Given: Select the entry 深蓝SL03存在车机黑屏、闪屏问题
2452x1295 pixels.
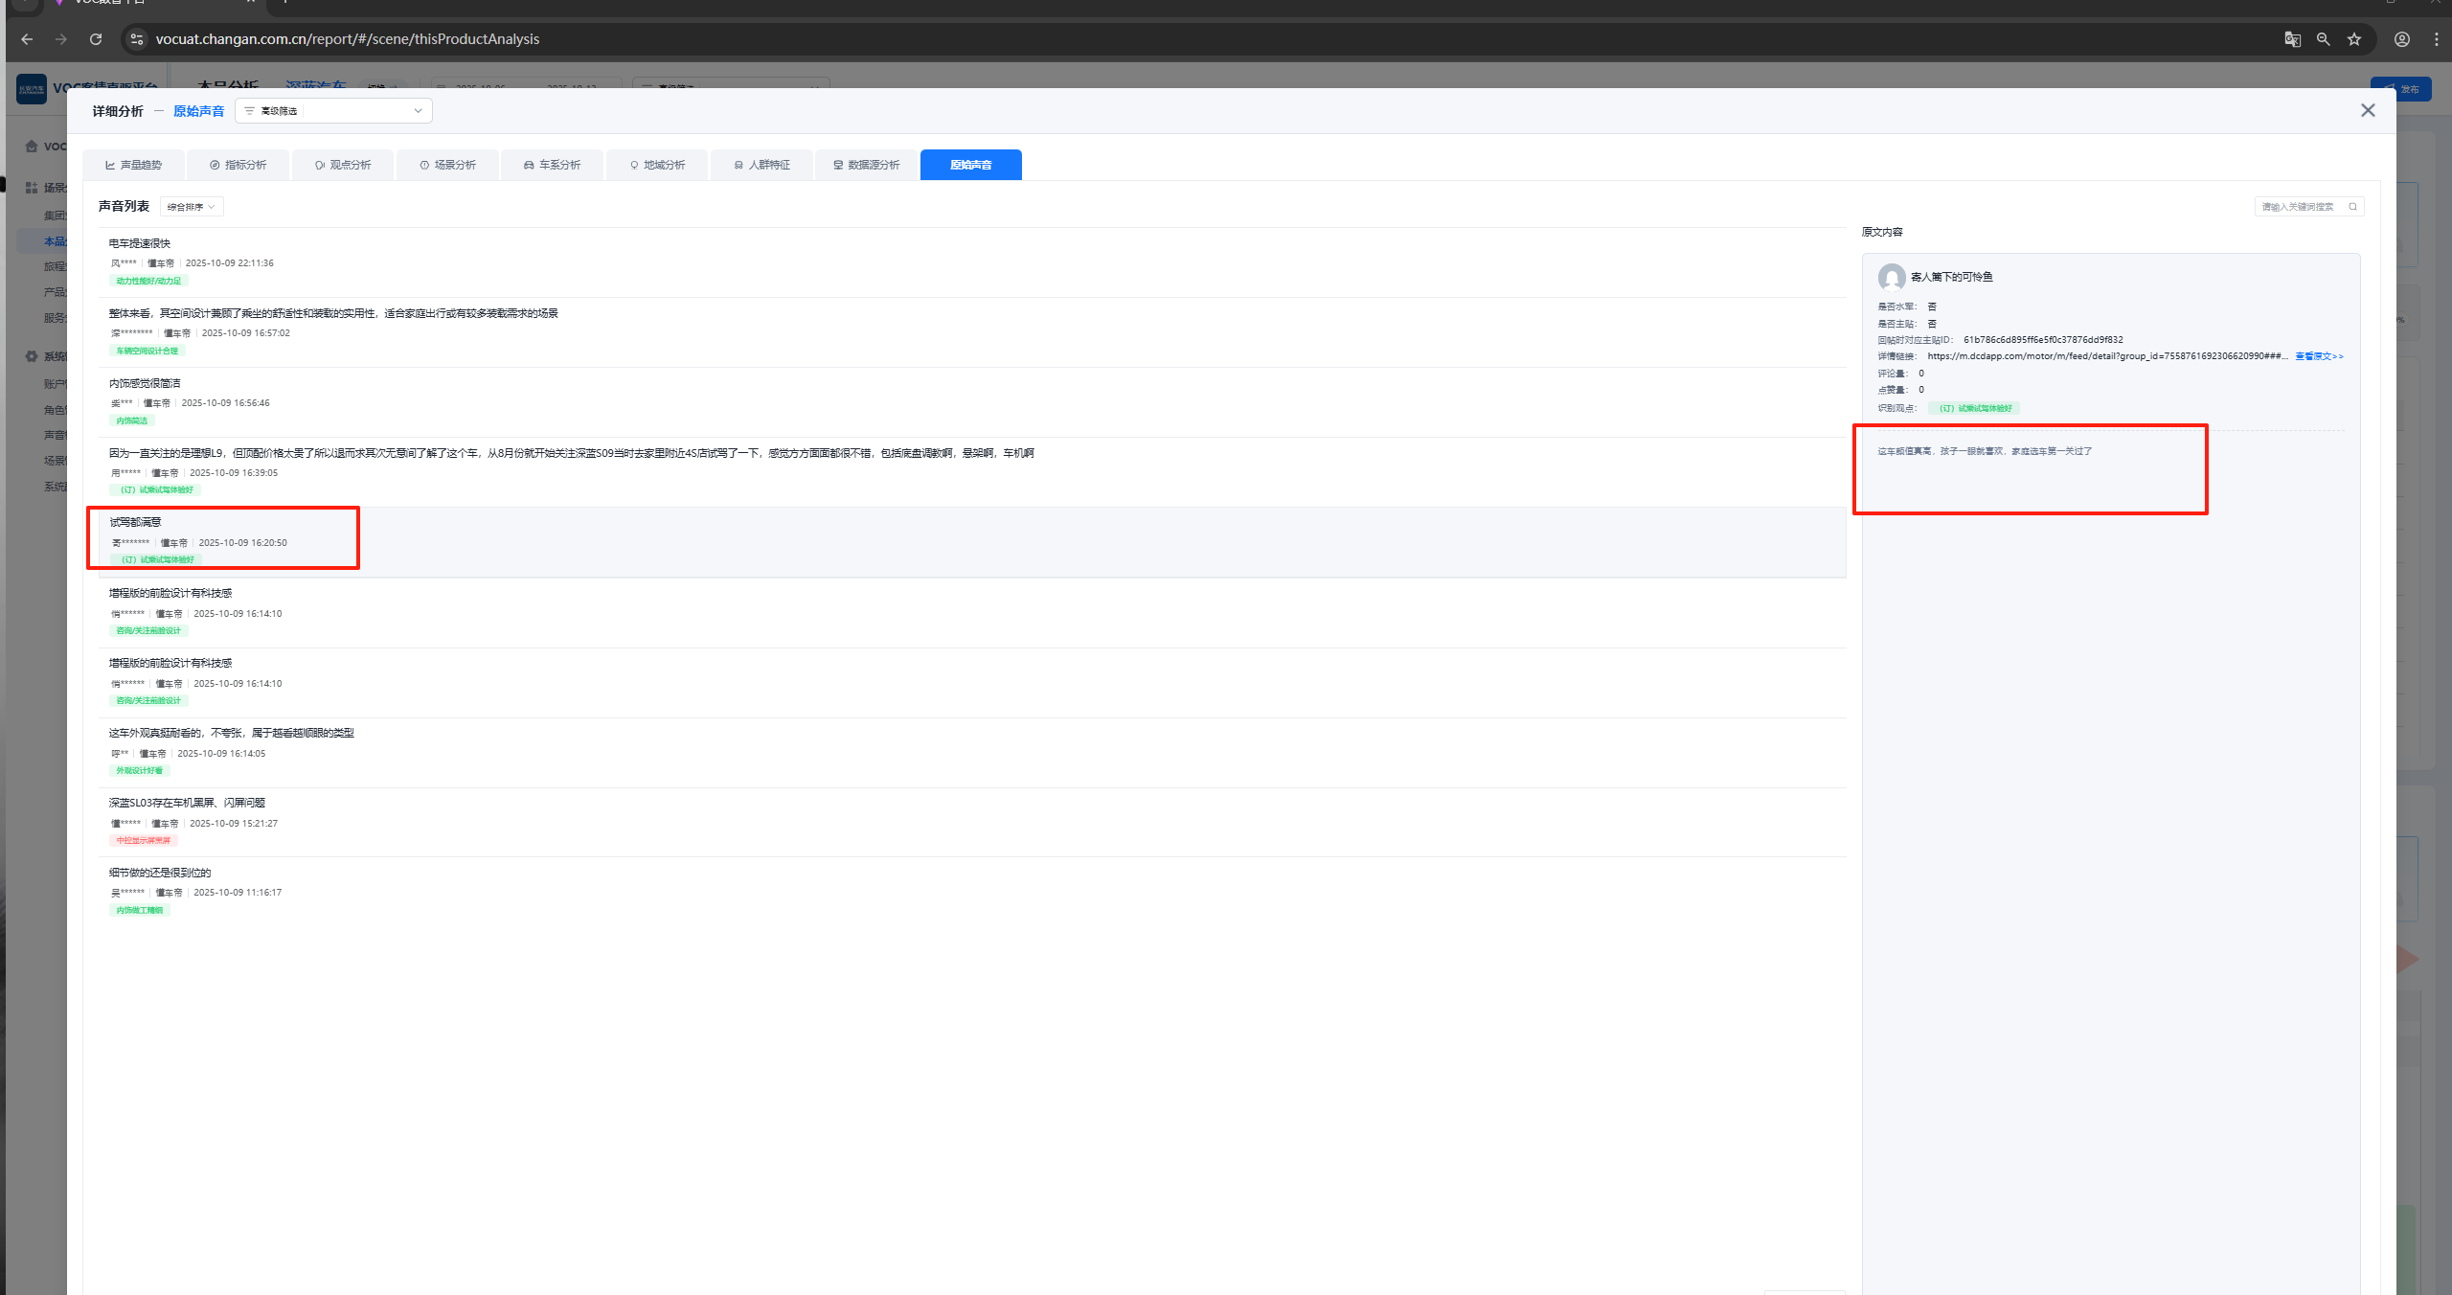Looking at the screenshot, I should pyautogui.click(x=187, y=803).
